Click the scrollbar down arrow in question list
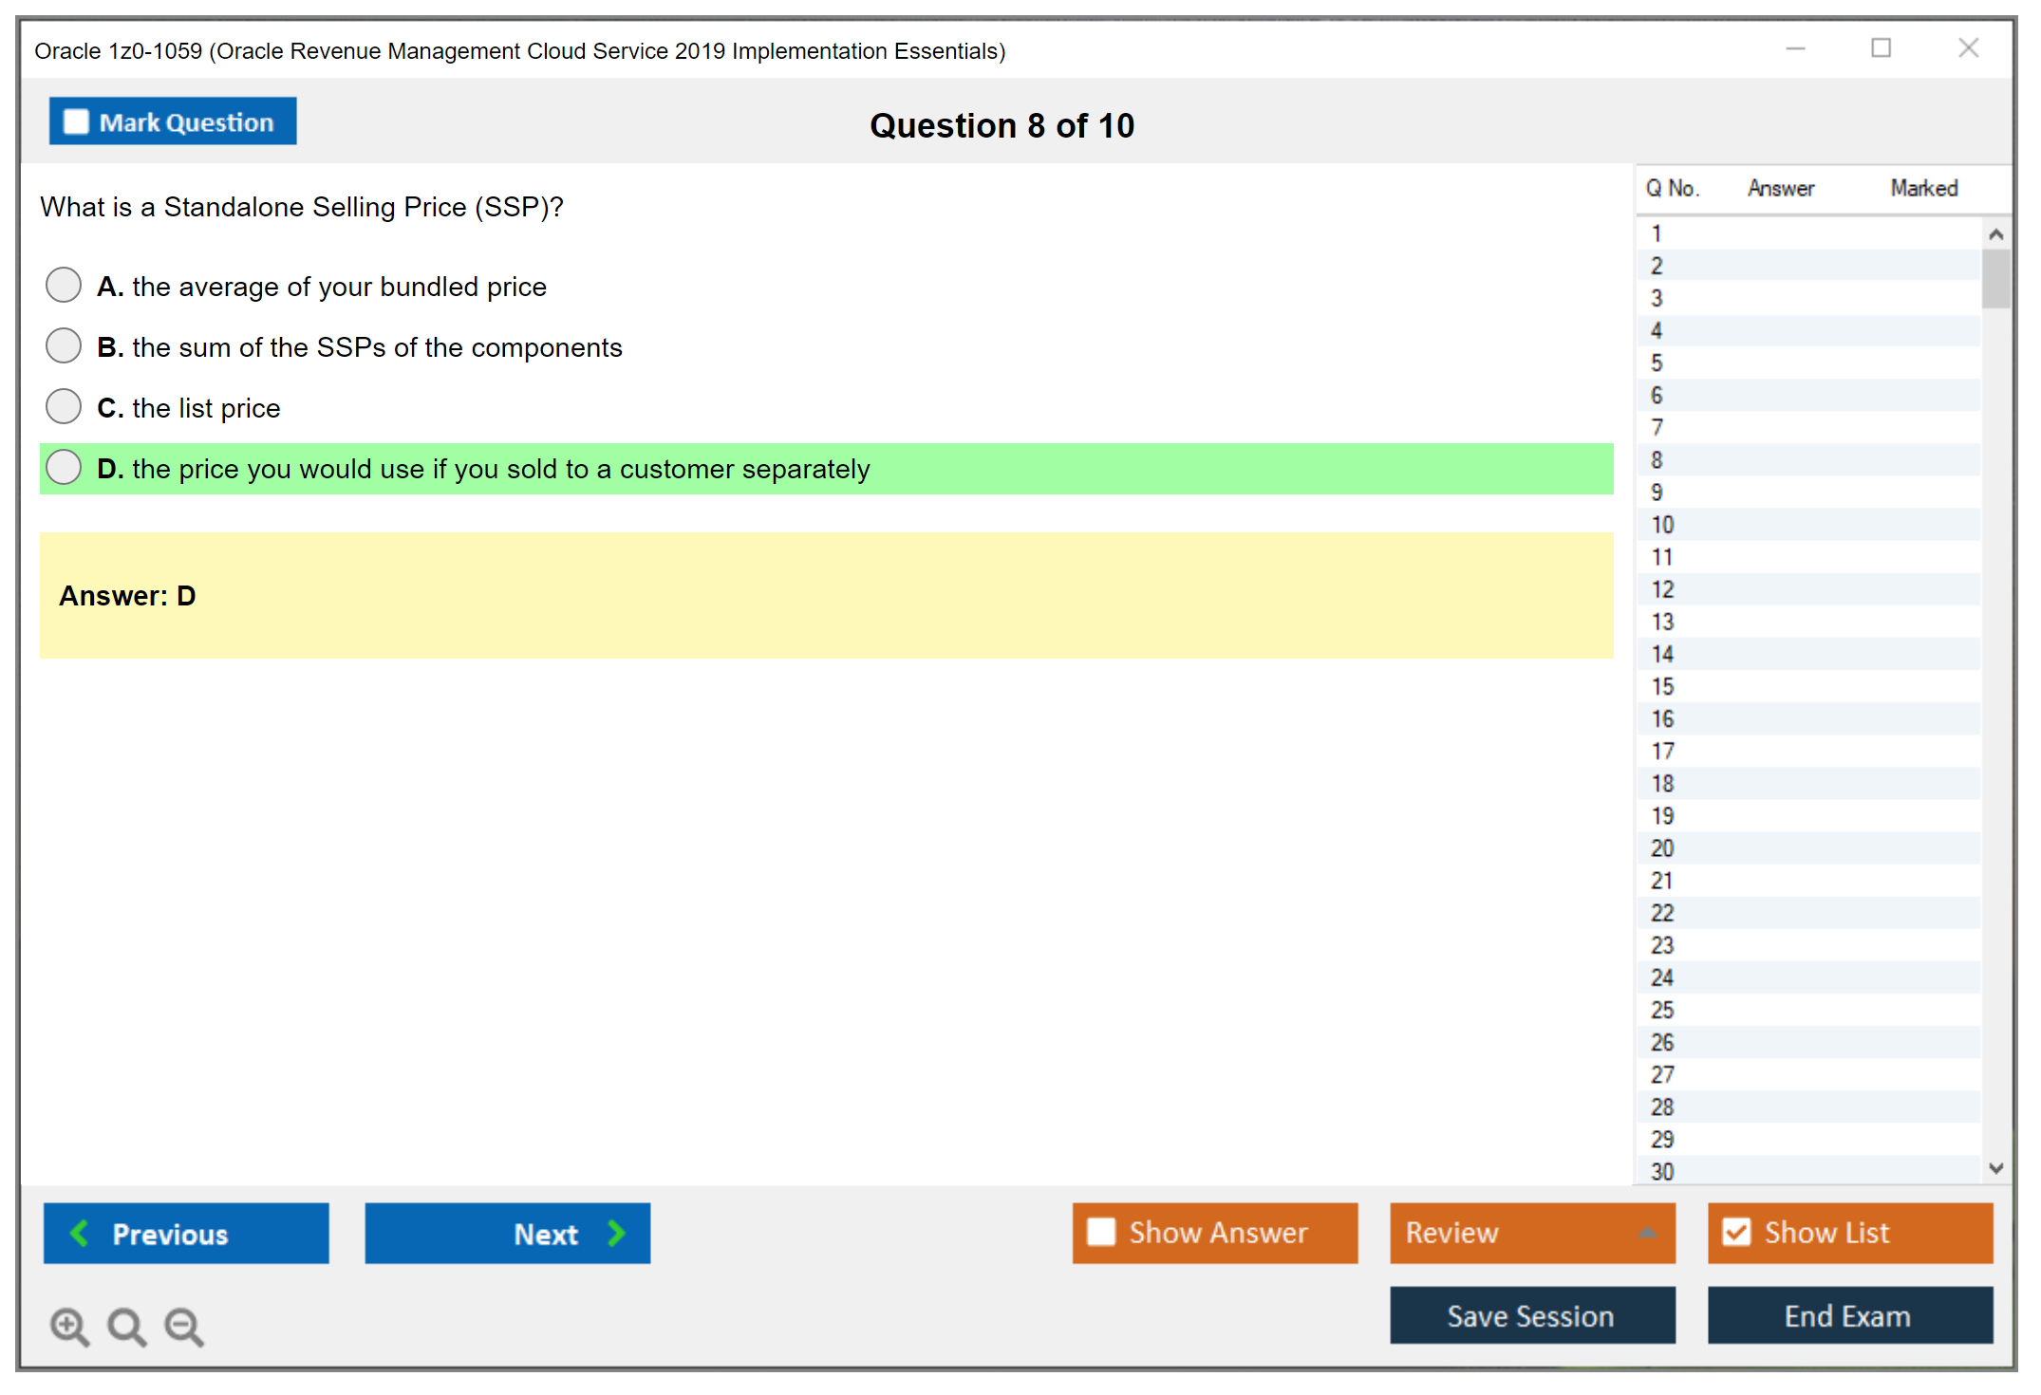Screen dimensions: 2041x1395 (1997, 1169)
